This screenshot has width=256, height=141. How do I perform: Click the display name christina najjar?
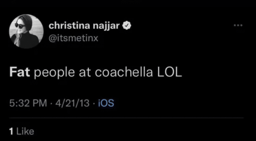pos(84,26)
